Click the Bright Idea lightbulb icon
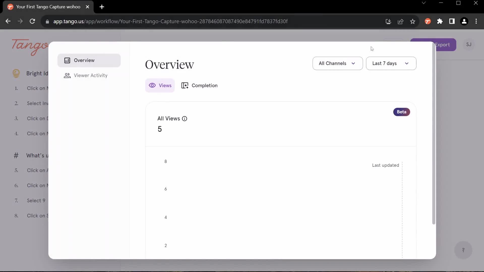Screen dimensions: 484x272 pos(16,73)
